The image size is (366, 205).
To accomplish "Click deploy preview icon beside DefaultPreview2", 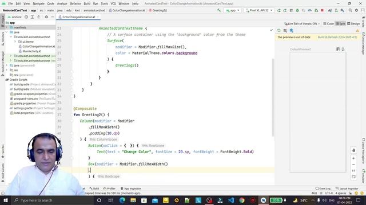I will (343, 50).
